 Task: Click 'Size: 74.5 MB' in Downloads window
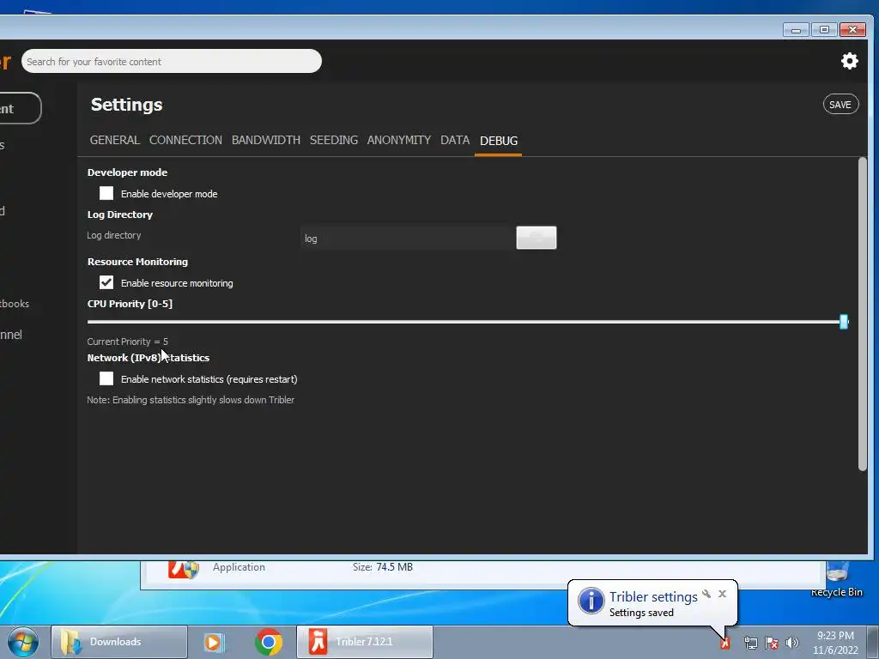[x=382, y=567]
